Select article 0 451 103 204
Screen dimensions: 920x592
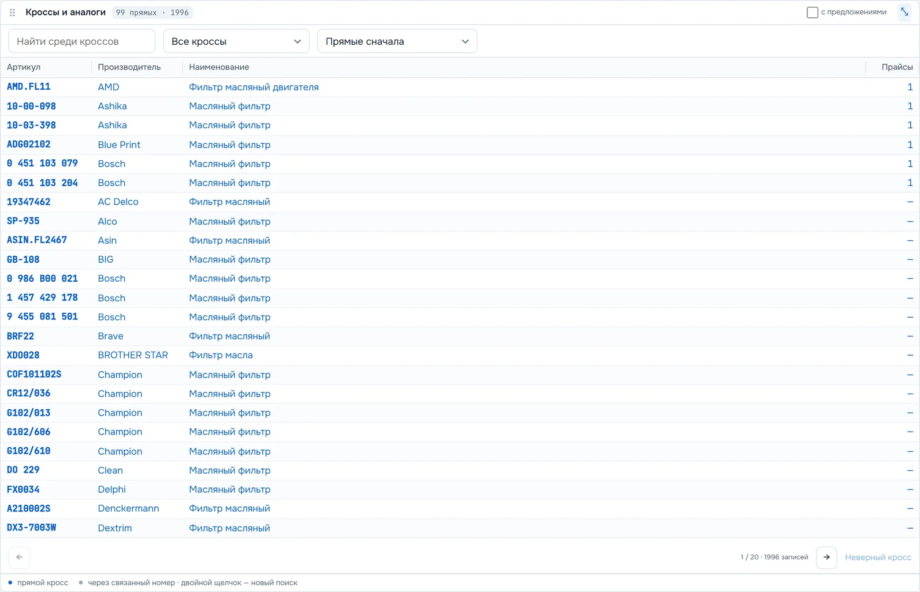pyautogui.click(x=43, y=183)
